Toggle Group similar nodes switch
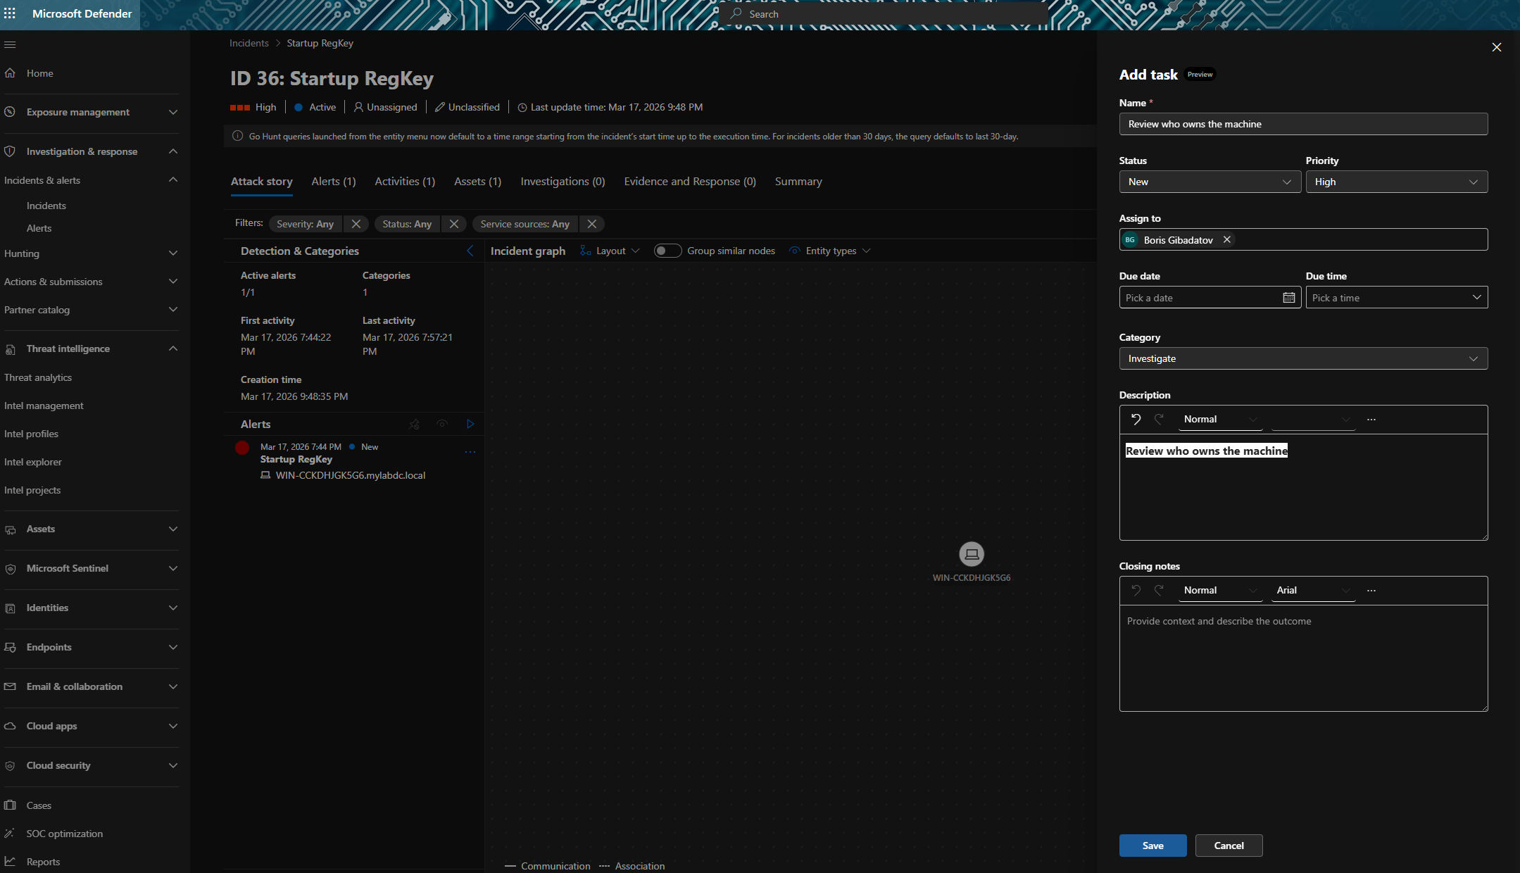Screen dimensions: 1520x873 667,251
